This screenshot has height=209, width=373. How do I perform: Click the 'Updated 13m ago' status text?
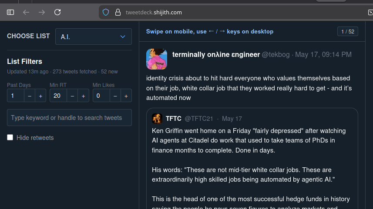pos(27,72)
